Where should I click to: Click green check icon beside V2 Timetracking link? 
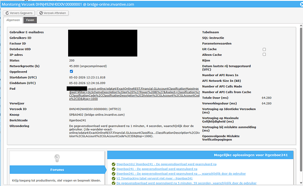tap(113, 178)
